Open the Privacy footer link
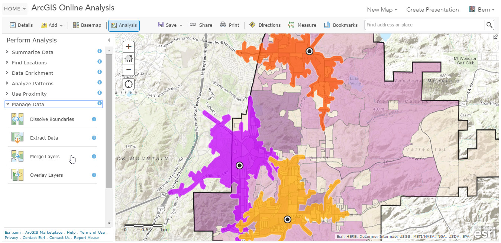The width and height of the screenshot is (501, 243). click(x=12, y=238)
